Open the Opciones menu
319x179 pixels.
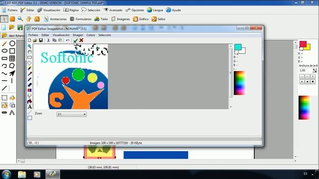135,10
